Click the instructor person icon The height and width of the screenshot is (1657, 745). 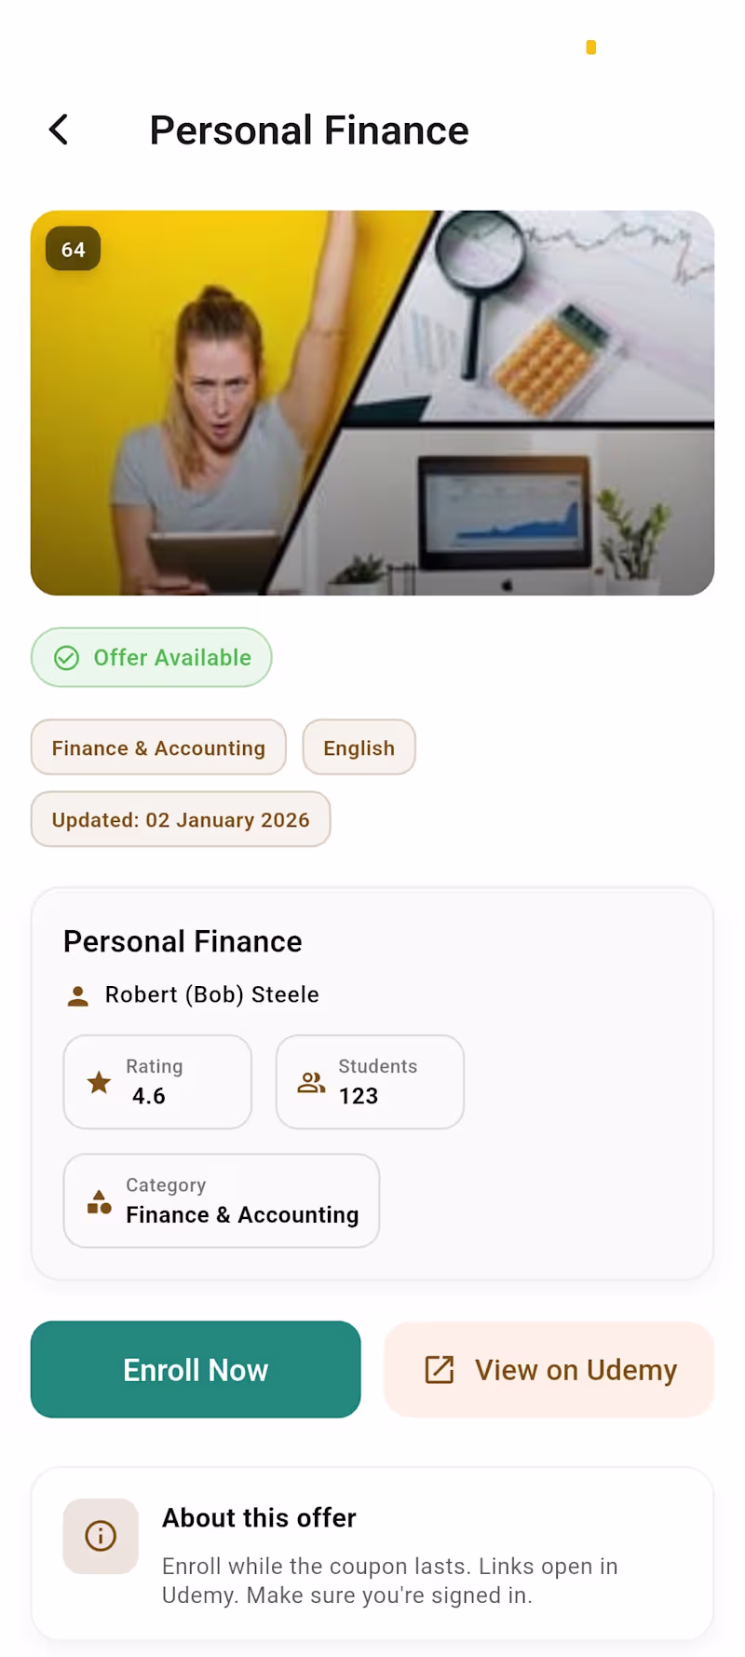[x=78, y=996]
